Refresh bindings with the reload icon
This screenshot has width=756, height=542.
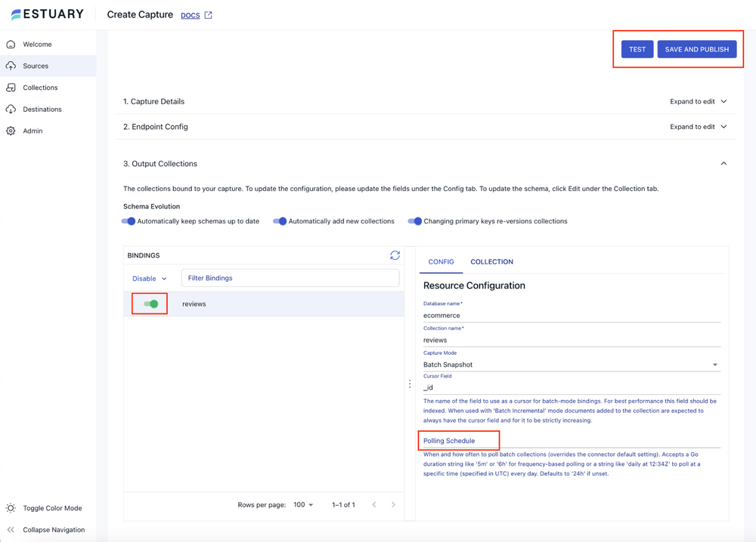tap(395, 256)
